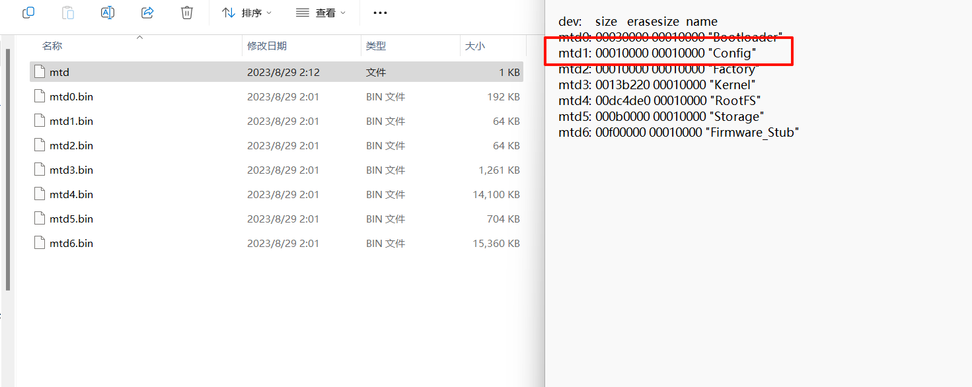Screen dimensions: 972x387
Task: Select the file named mtd
Action: (x=276, y=72)
